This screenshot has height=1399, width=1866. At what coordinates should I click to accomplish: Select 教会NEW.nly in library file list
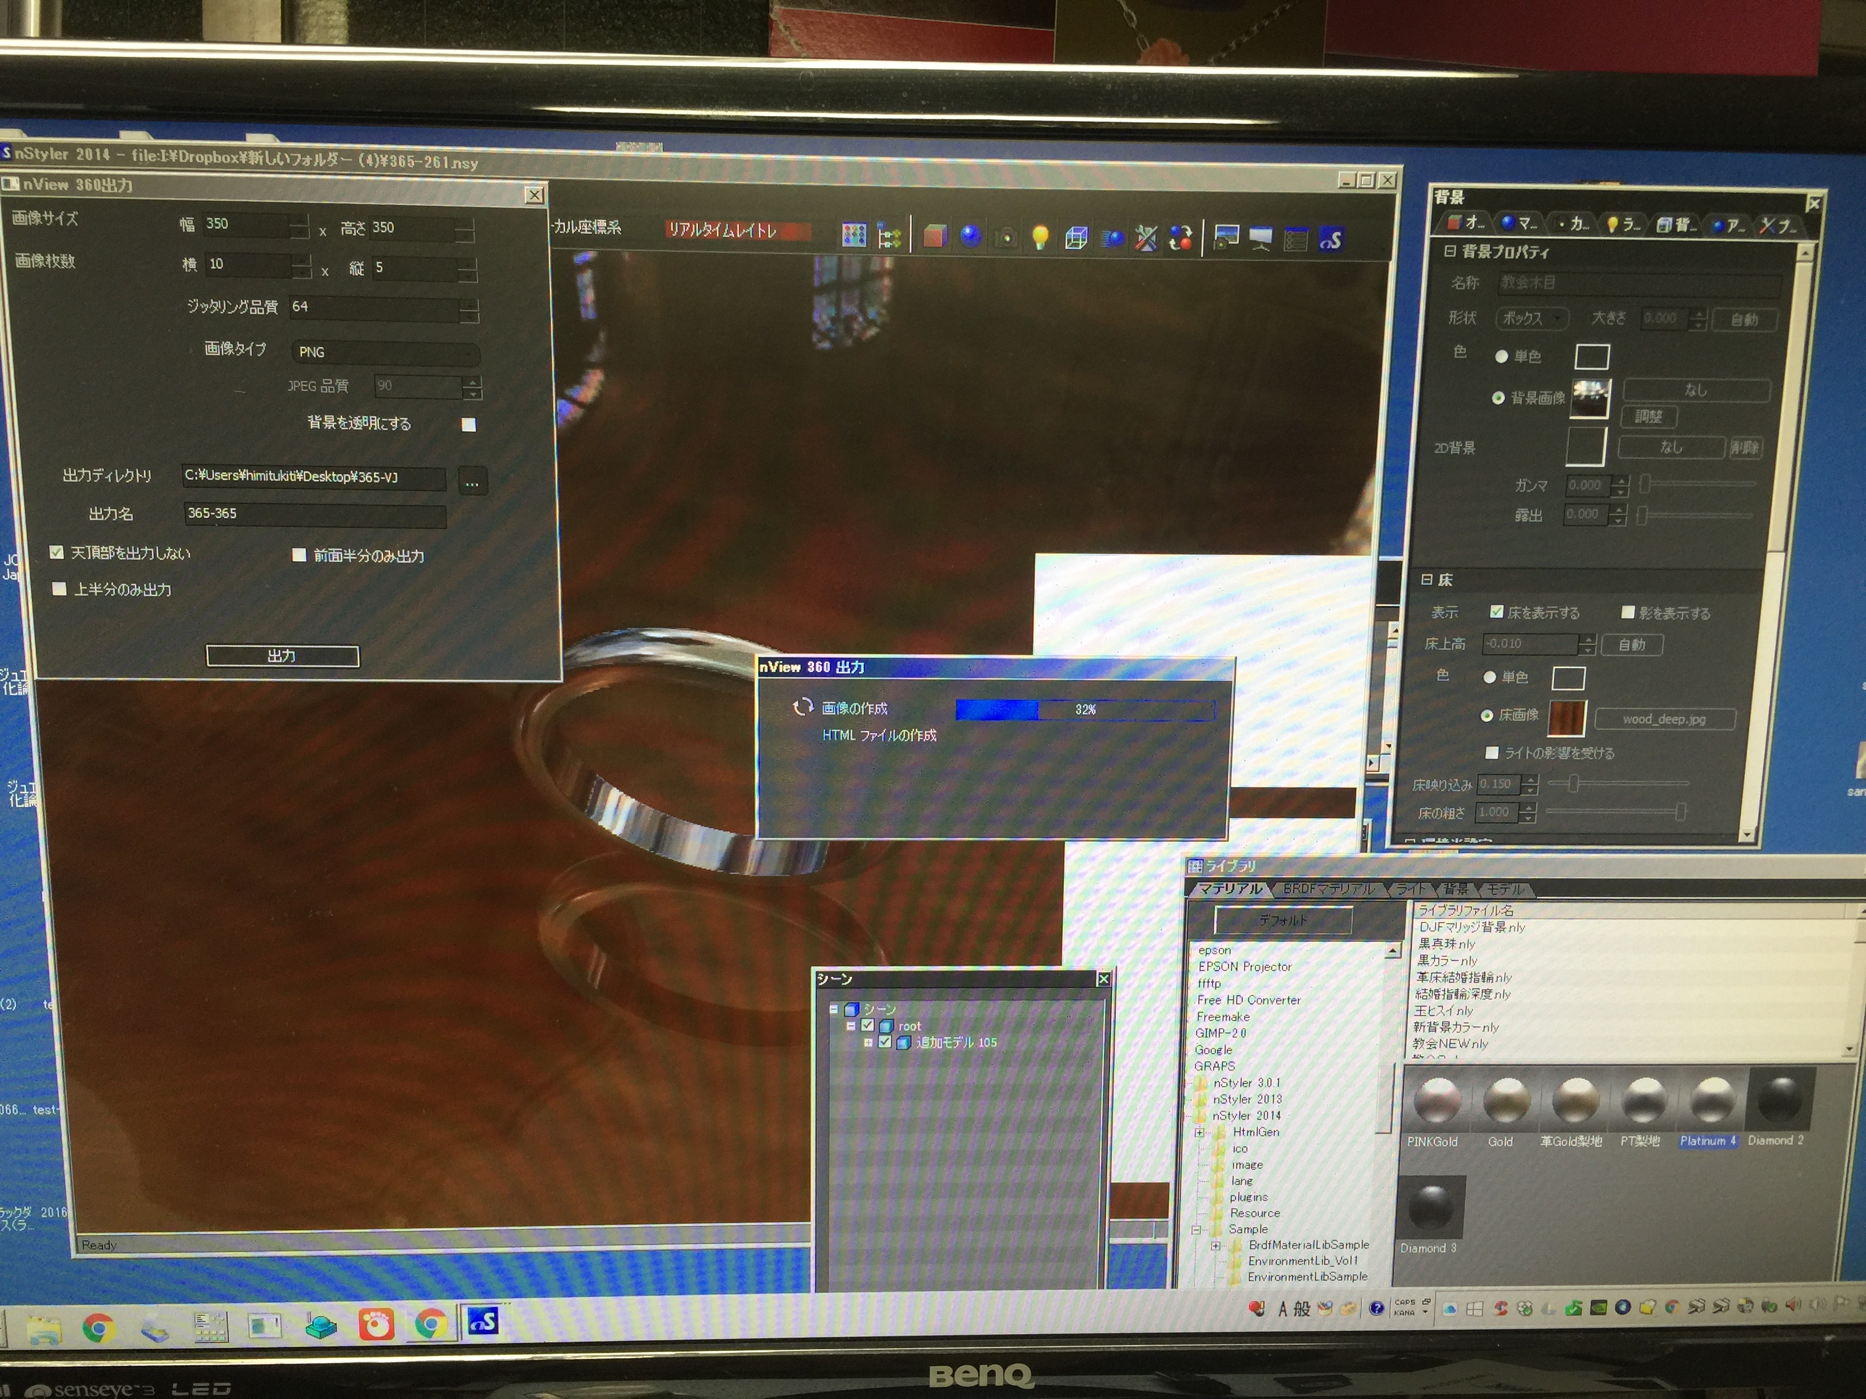1451,1044
